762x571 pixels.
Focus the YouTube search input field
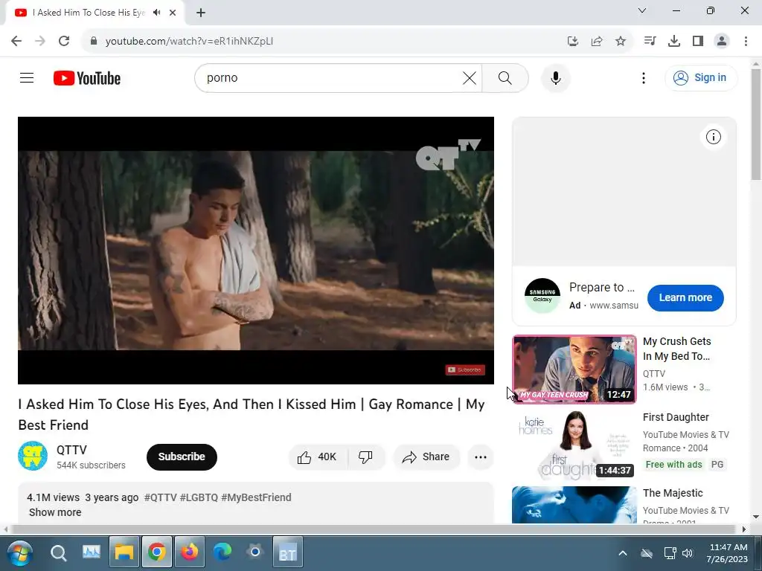[x=330, y=77]
